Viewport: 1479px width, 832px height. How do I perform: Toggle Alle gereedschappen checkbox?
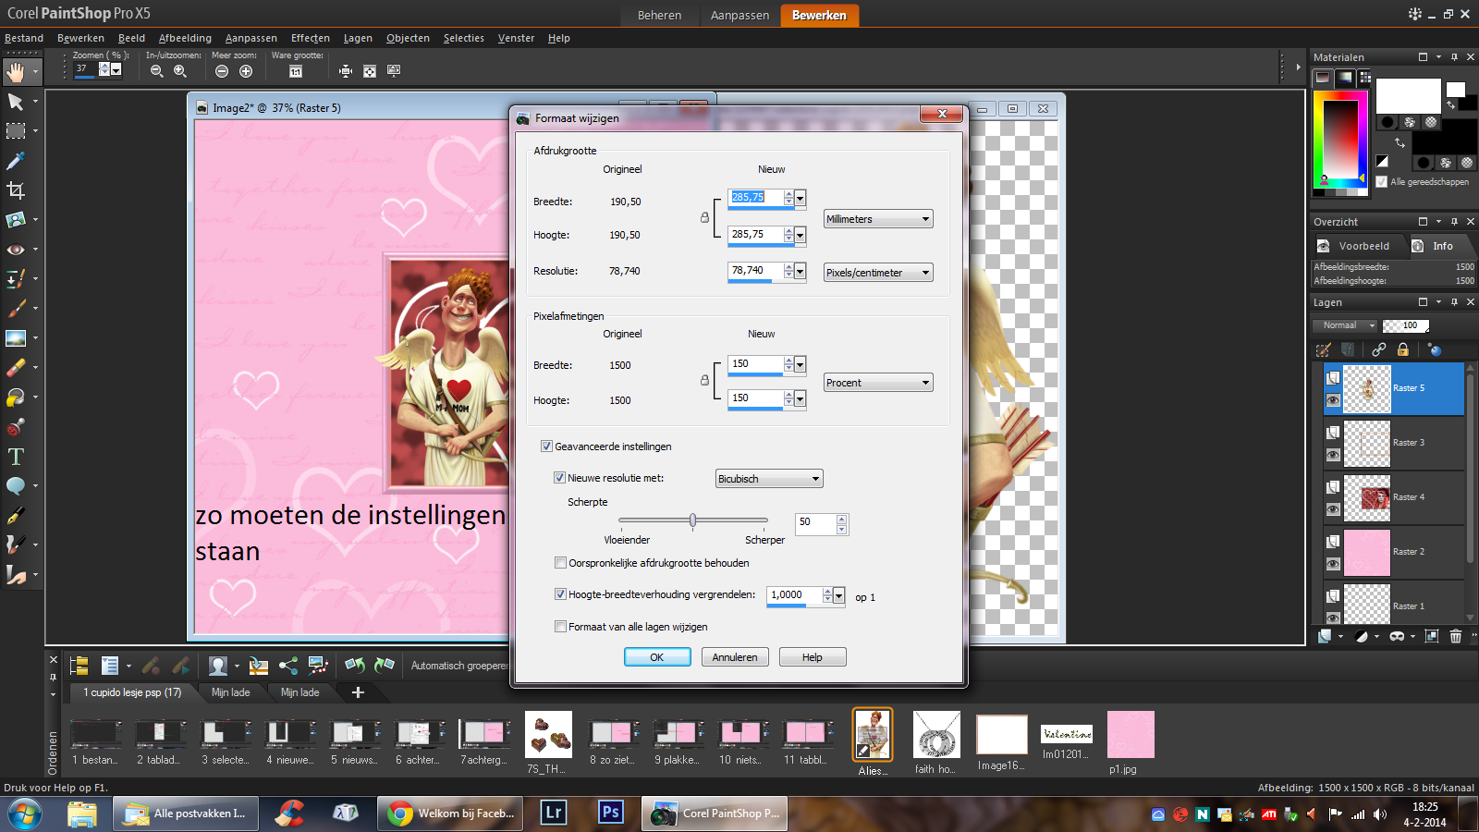click(x=1381, y=182)
